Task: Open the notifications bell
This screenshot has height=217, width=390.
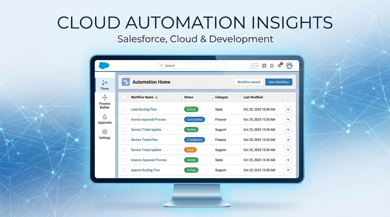Action: (279, 66)
